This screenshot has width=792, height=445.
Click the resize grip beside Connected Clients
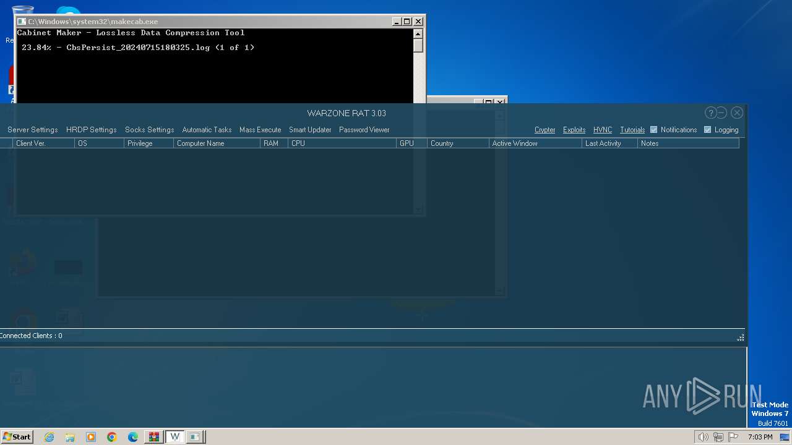coord(741,337)
